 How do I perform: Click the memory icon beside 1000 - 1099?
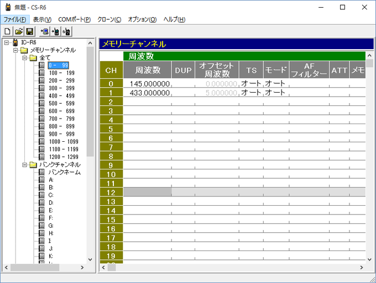pos(41,142)
